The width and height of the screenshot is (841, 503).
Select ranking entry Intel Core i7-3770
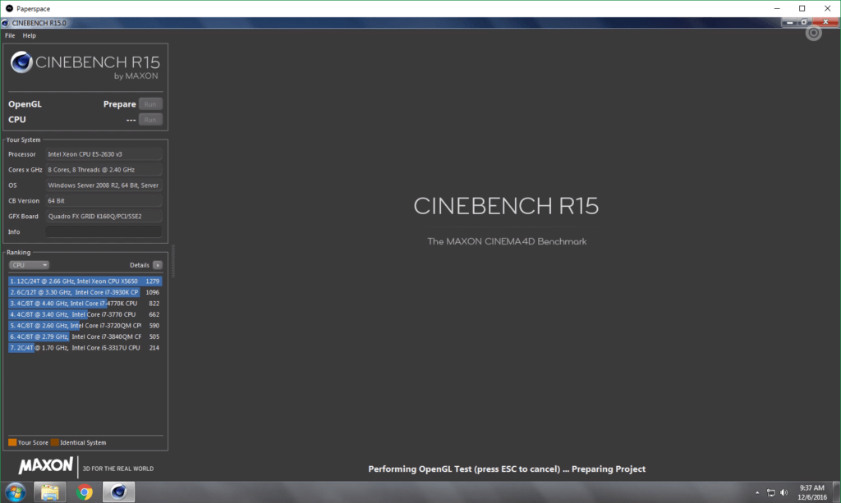(x=85, y=314)
